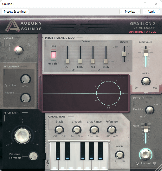The height and width of the screenshot is (171, 162).
Task: Click the Preview button
Action: pos(130,12)
